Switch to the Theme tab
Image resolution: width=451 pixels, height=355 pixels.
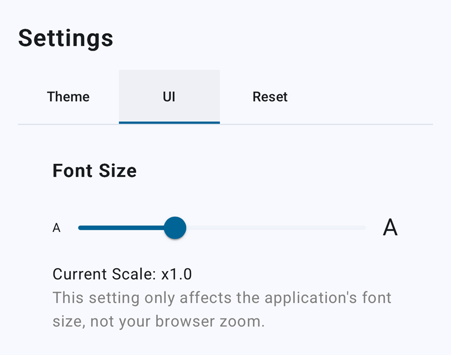[x=68, y=97]
